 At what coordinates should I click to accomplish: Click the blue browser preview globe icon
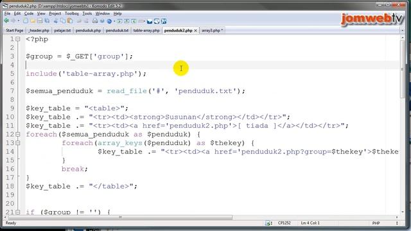point(109,21)
